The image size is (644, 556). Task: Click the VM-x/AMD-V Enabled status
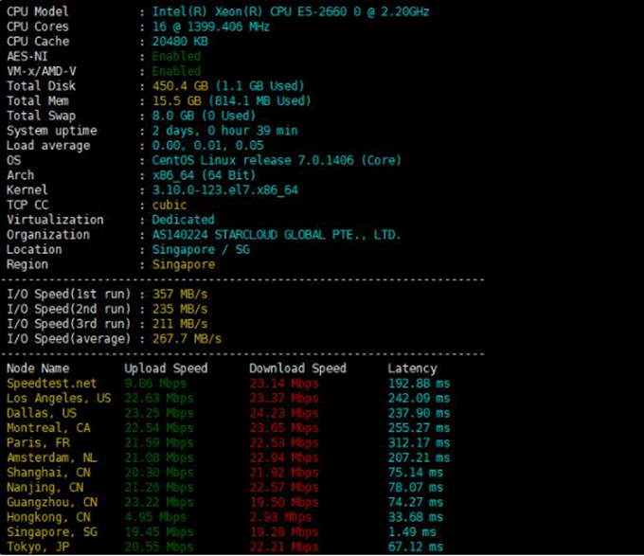176,71
